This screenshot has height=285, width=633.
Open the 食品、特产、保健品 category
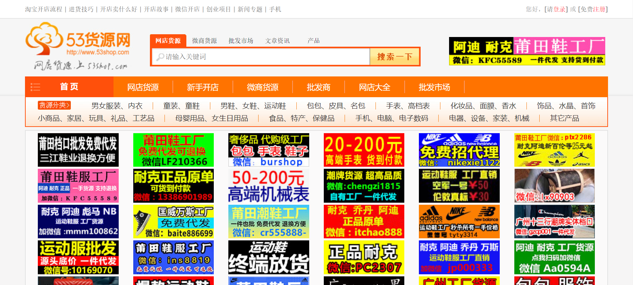(x=302, y=118)
